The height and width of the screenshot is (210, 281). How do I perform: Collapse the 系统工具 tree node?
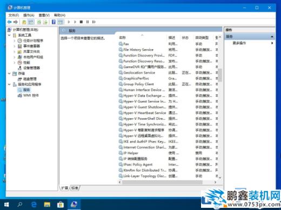[9, 35]
